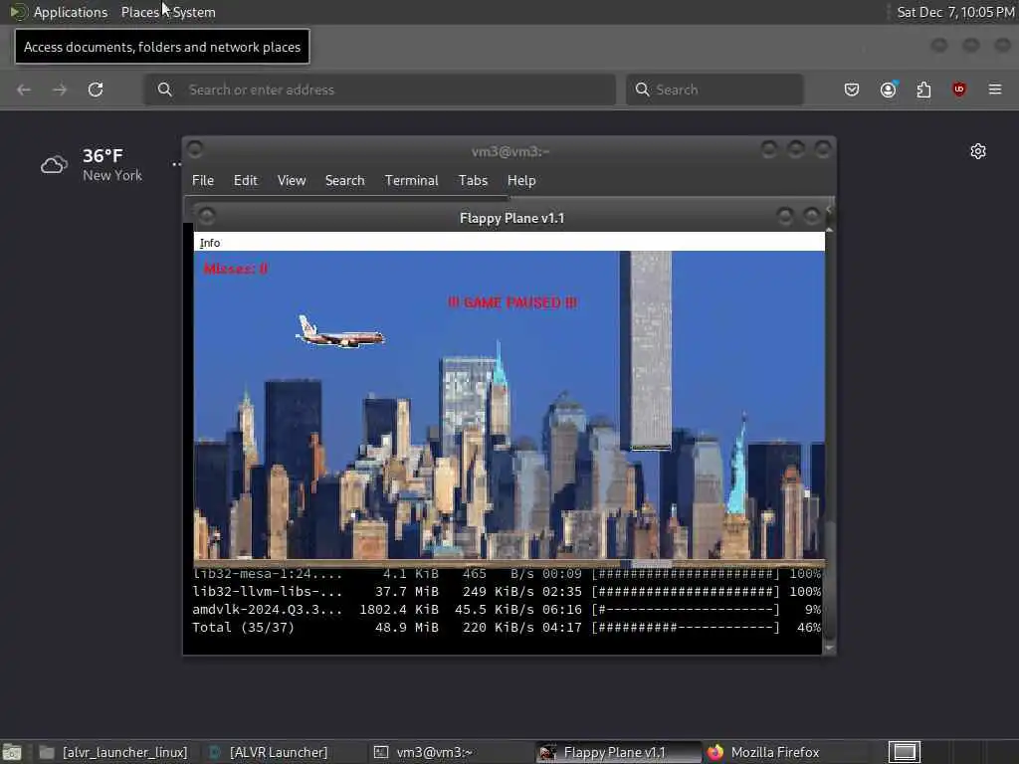Click the airplane in Flappy Plane

(340, 332)
